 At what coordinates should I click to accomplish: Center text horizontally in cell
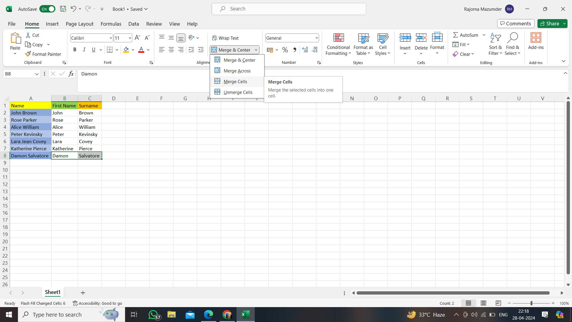[171, 50]
